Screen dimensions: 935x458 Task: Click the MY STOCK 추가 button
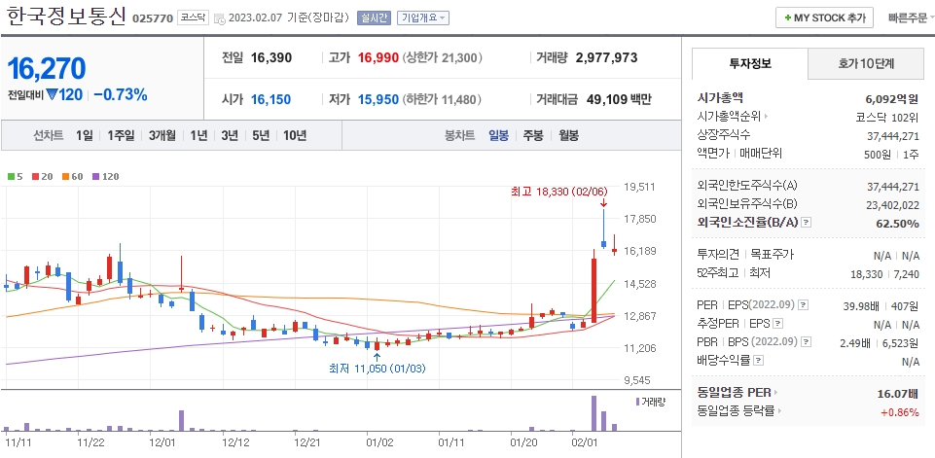coord(824,18)
